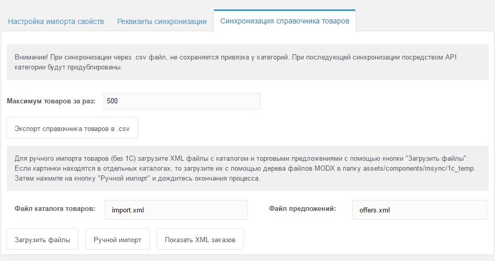Switch to Реквизиты синхронизации tab
Image resolution: width=495 pixels, height=261 pixels.
tap(162, 21)
